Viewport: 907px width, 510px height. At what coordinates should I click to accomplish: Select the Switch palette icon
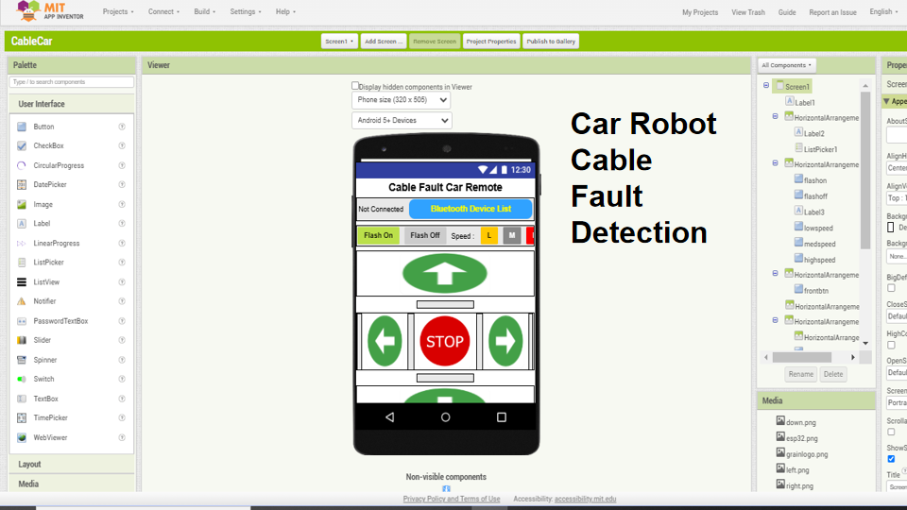point(22,379)
